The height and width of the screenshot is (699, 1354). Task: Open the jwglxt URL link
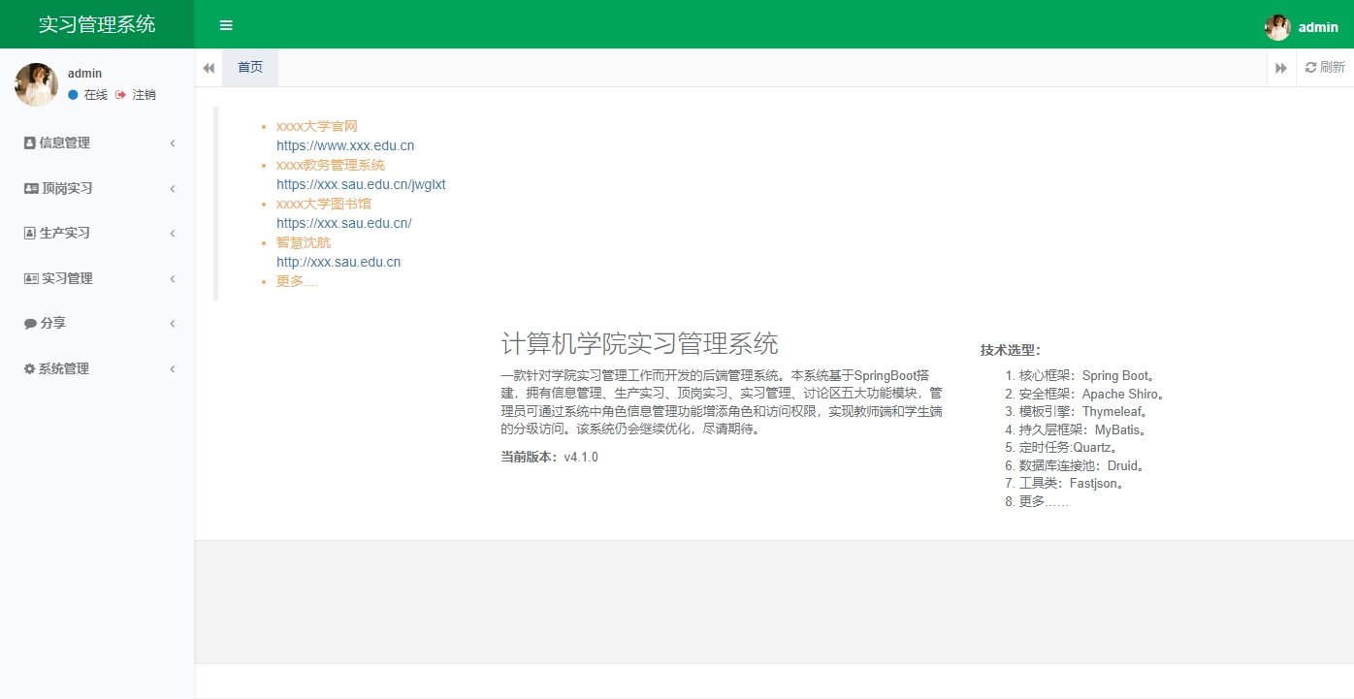point(361,184)
